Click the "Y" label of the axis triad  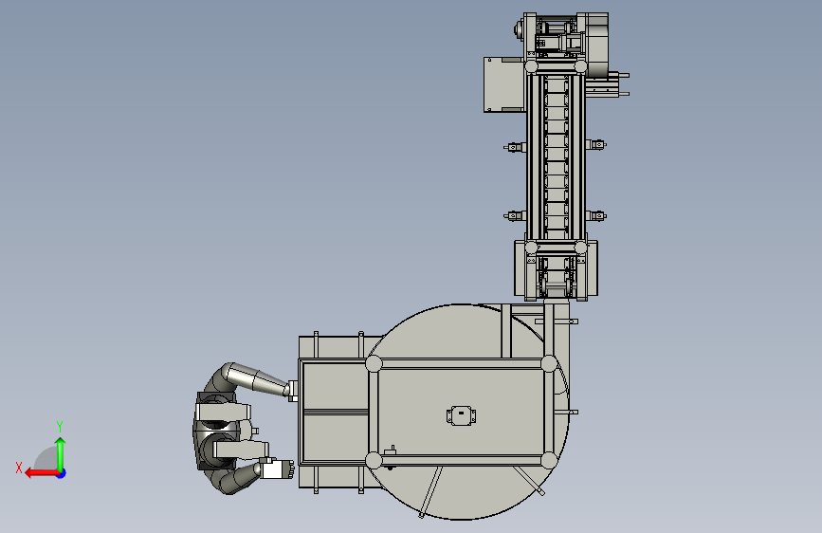[x=60, y=426]
